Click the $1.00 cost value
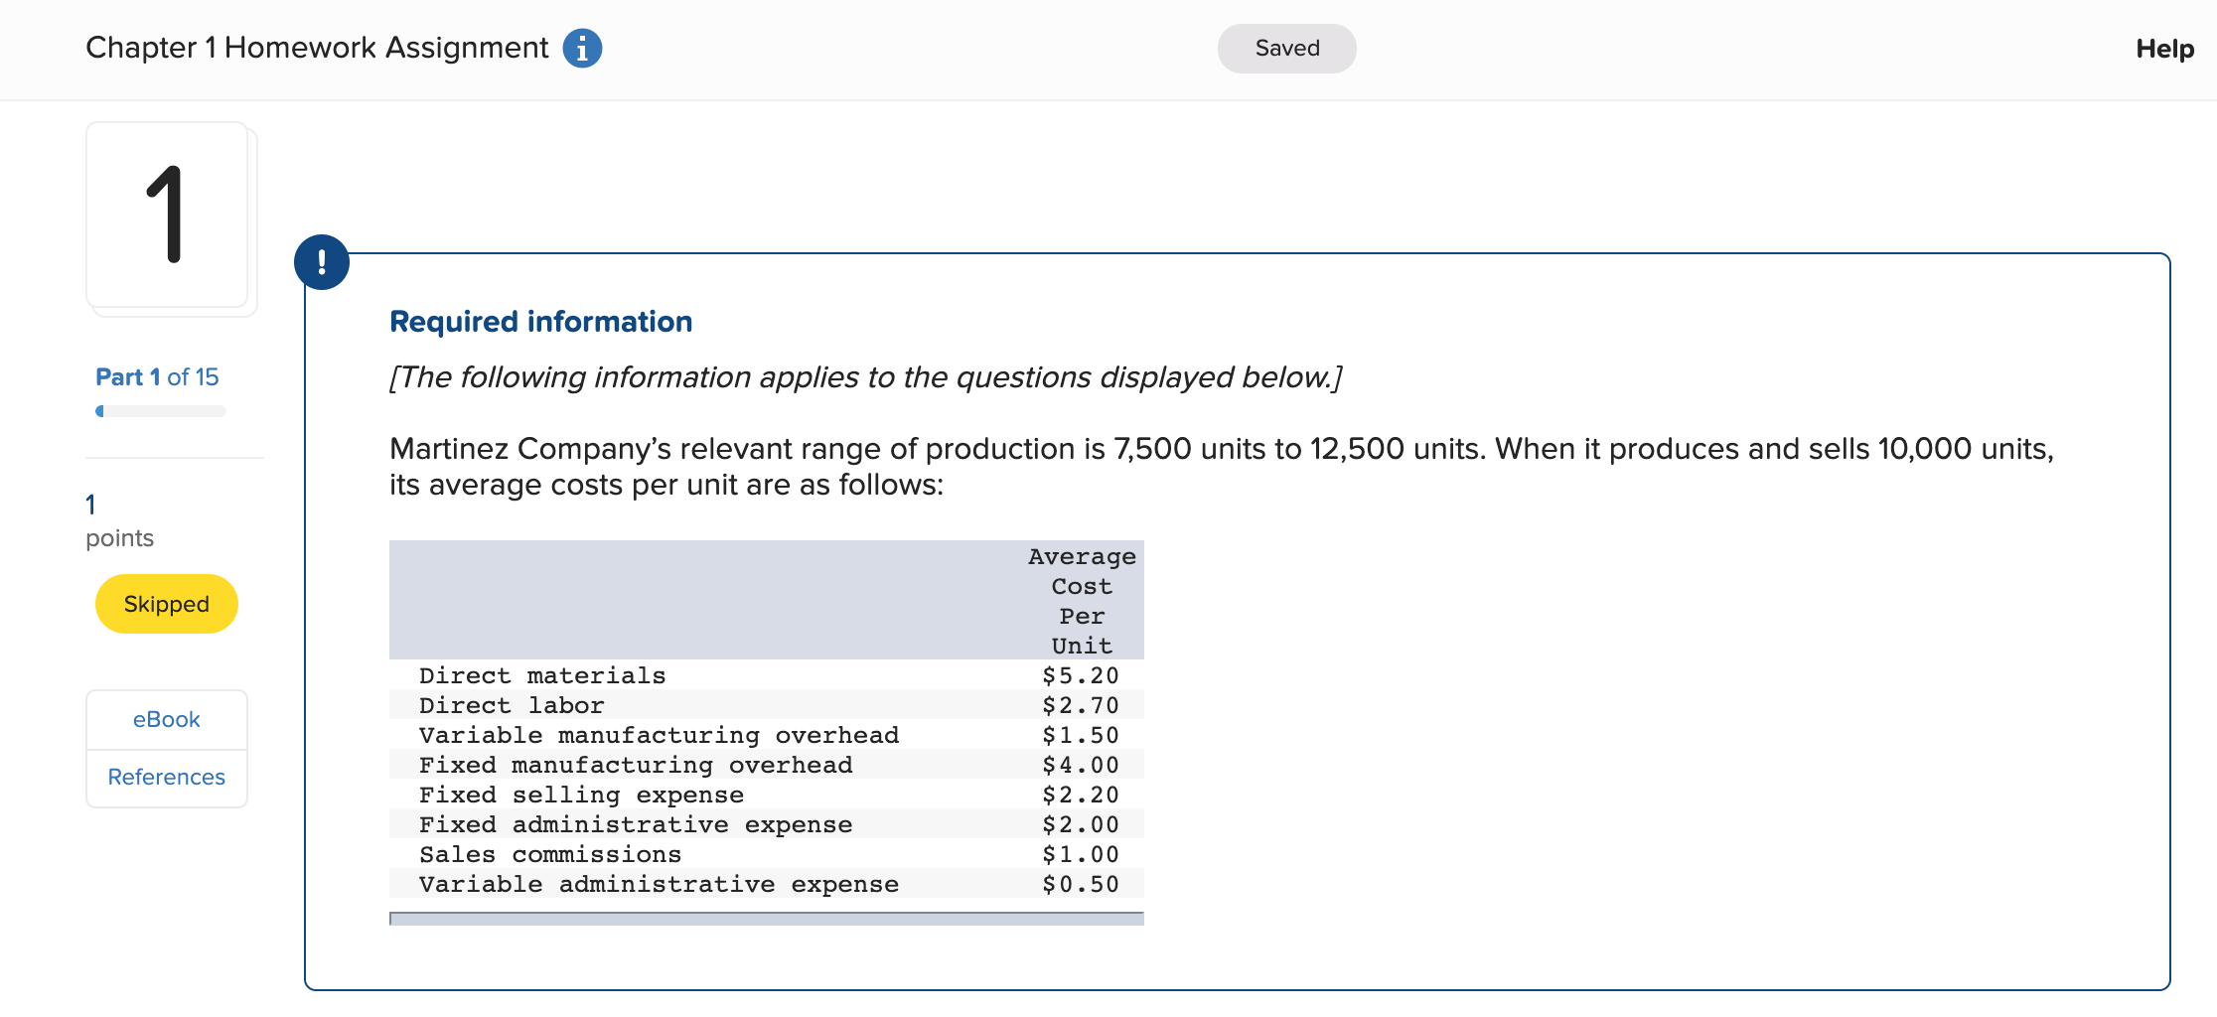2217x1017 pixels. tap(1081, 854)
